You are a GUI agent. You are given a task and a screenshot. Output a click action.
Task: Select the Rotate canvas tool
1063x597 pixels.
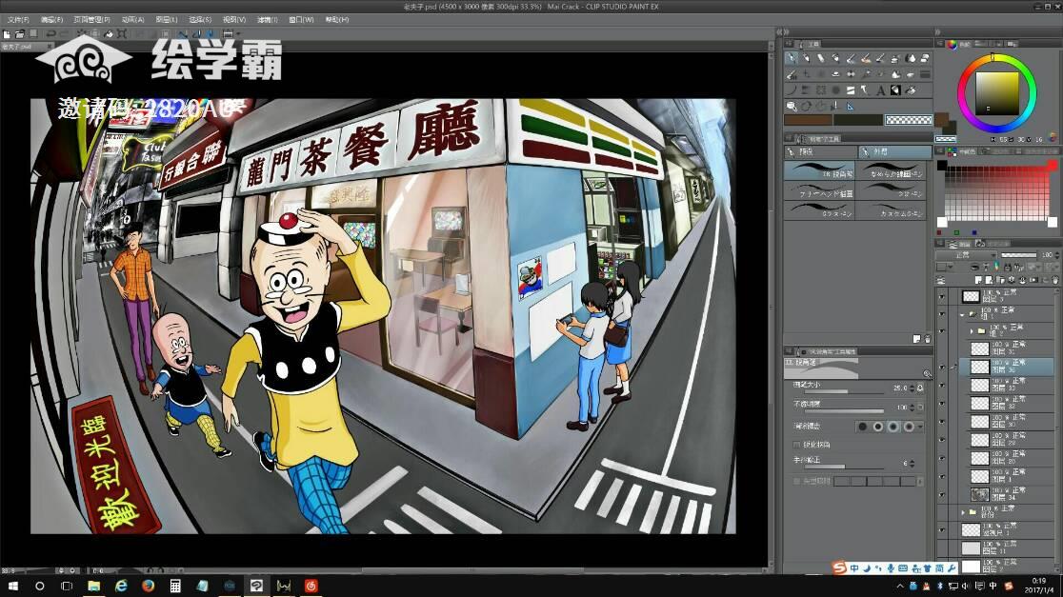806,106
